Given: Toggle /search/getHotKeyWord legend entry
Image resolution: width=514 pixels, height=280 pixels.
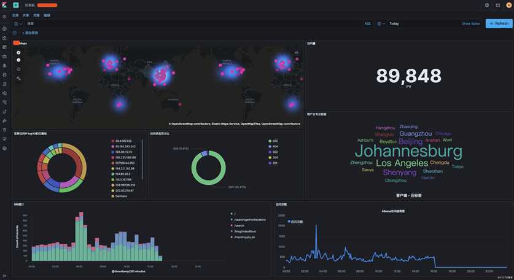Looking at the screenshot, I should (249, 220).
